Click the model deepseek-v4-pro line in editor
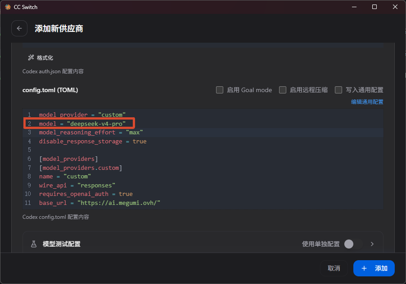 [82, 124]
